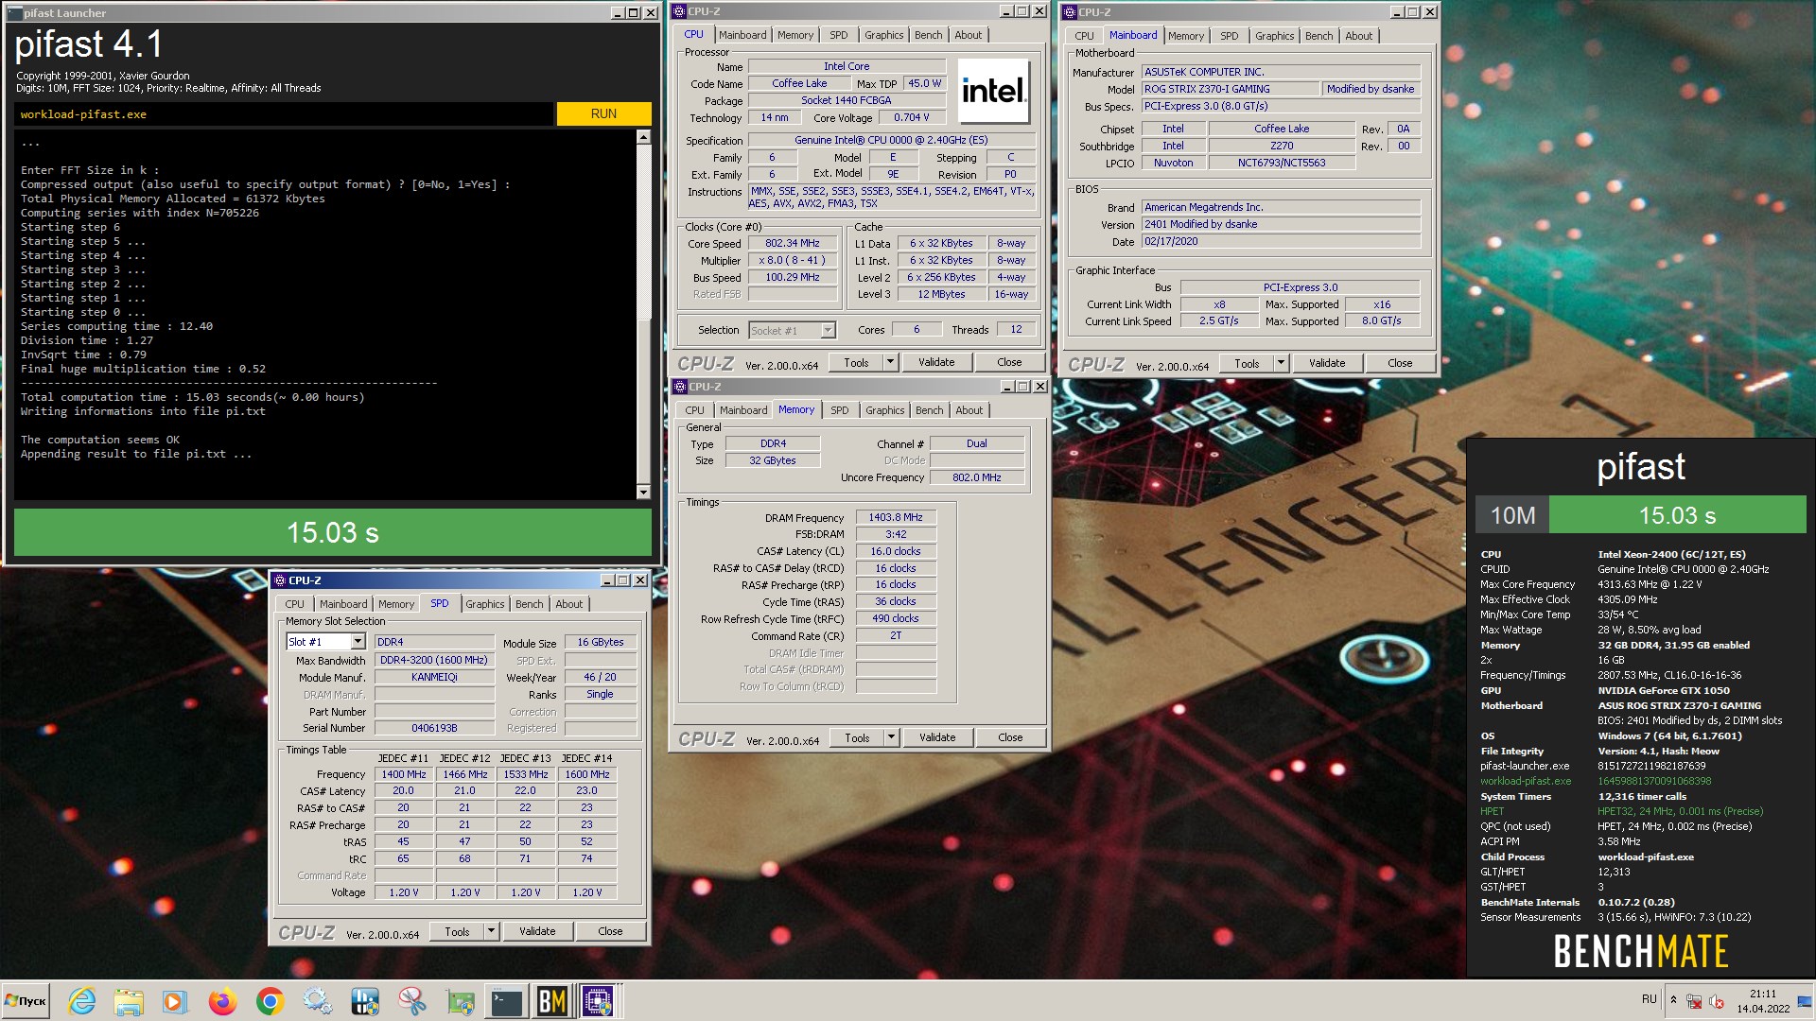Open Mainboard tab in CPU-Z CPU window
Image resolution: width=1816 pixels, height=1021 pixels.
coord(742,35)
